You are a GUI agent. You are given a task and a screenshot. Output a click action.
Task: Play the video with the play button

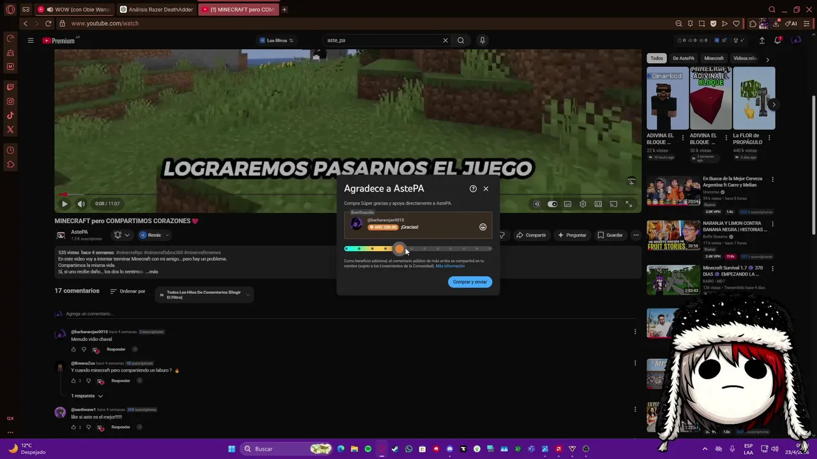click(x=64, y=204)
